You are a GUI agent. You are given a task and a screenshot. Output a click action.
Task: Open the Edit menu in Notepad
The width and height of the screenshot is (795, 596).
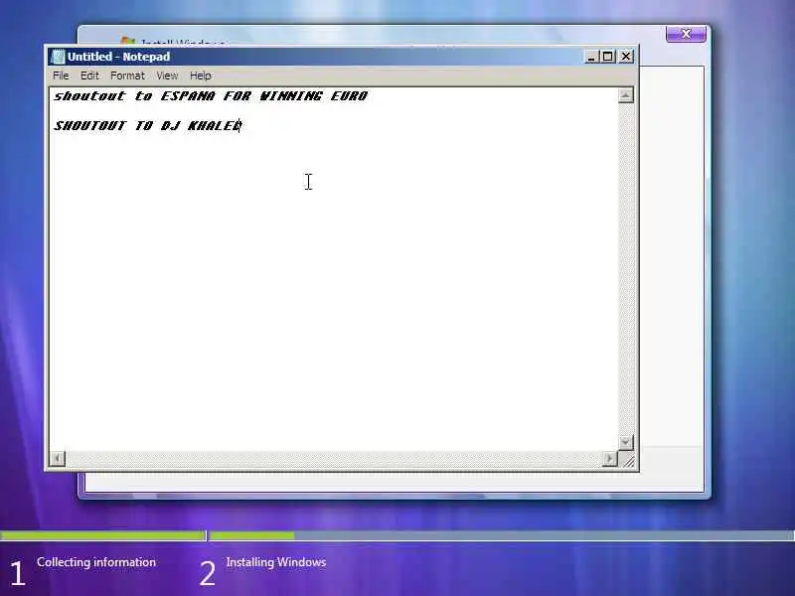click(x=89, y=75)
